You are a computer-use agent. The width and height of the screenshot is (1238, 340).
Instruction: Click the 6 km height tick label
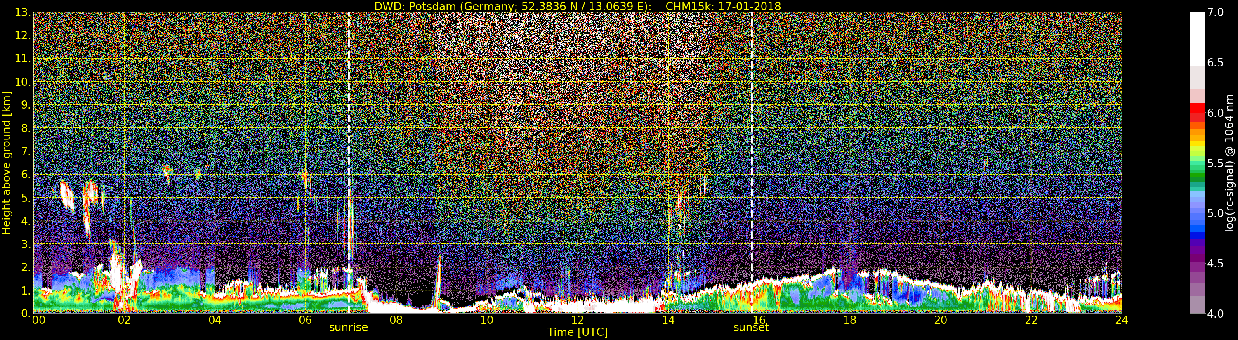pyautogui.click(x=26, y=175)
